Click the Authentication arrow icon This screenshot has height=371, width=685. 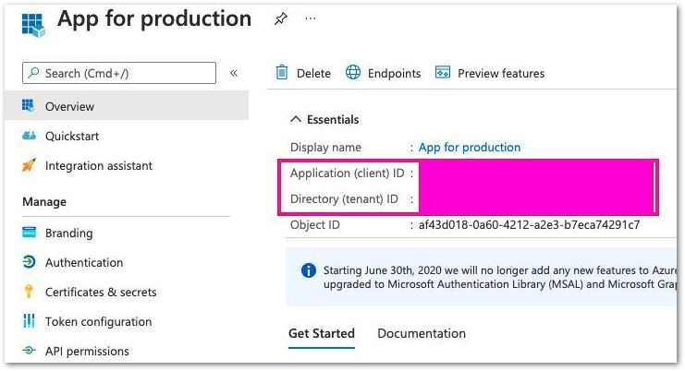click(29, 262)
